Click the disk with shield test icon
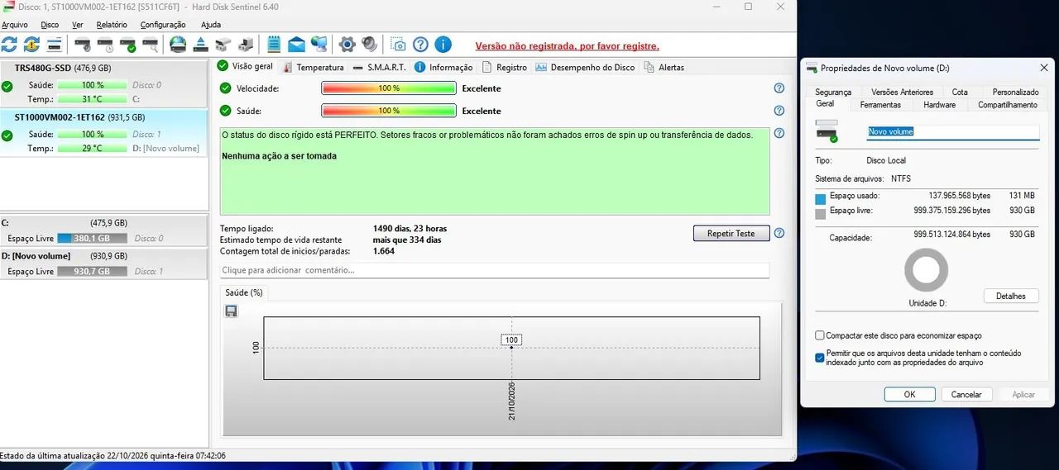Viewport: 1059px width, 470px height. 83,45
